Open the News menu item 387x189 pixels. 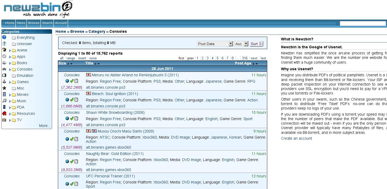(21, 23)
